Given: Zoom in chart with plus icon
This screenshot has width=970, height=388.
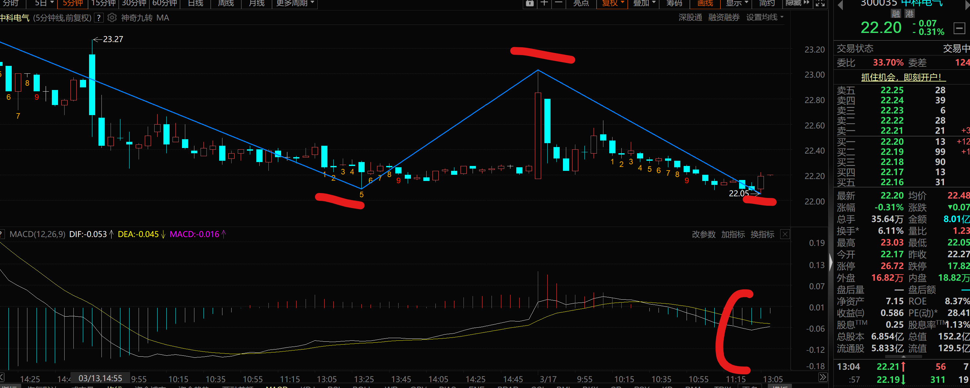Looking at the screenshot, I should click(x=544, y=3).
